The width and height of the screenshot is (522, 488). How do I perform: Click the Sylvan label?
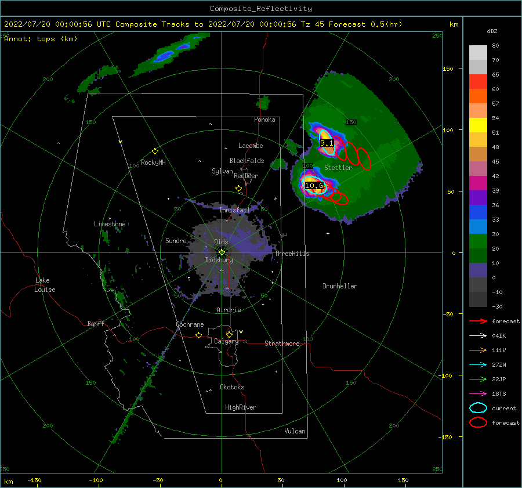[222, 171]
